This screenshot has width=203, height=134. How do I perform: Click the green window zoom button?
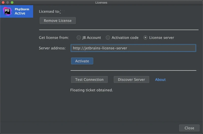(12, 3)
